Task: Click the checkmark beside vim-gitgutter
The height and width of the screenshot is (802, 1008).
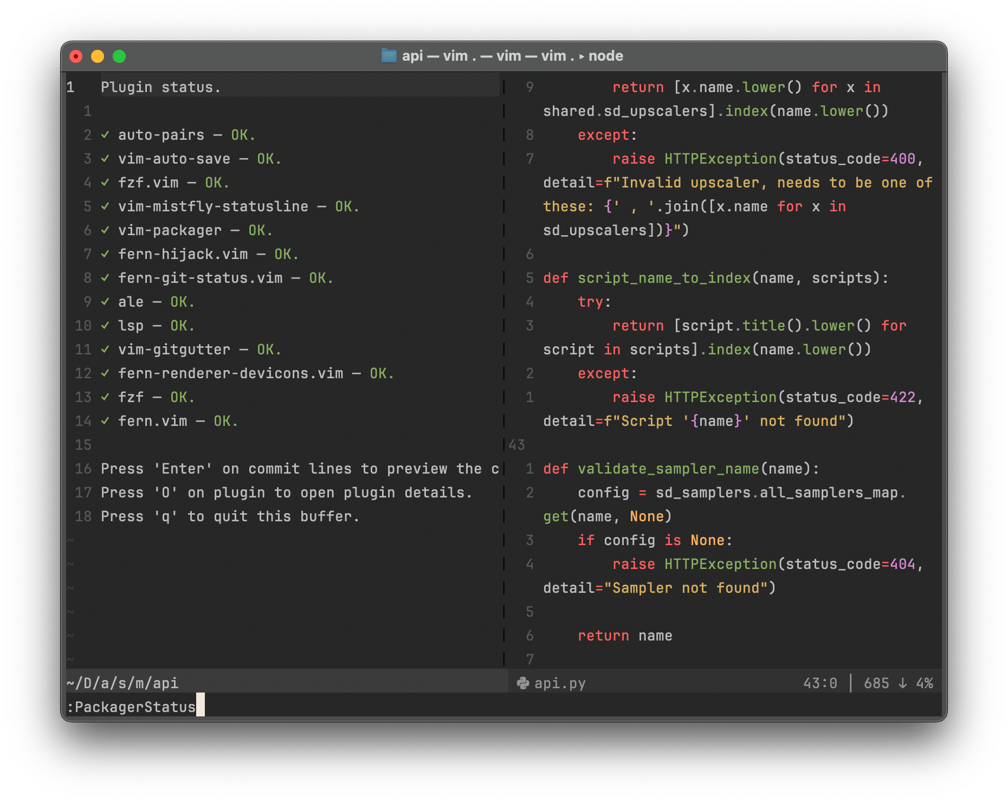Action: 105,350
